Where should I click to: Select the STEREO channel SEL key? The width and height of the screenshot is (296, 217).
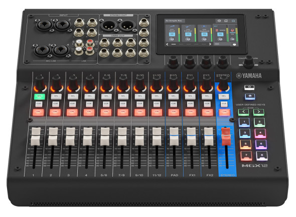[x=224, y=96]
